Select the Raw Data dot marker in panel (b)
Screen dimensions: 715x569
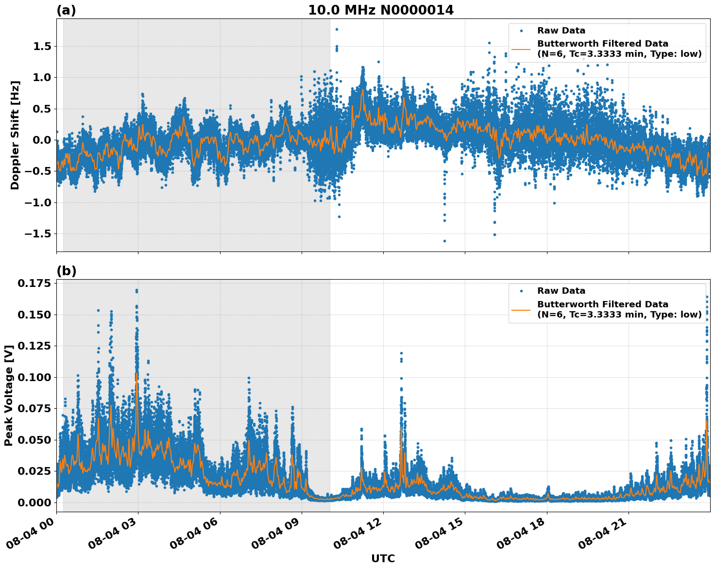pos(521,290)
